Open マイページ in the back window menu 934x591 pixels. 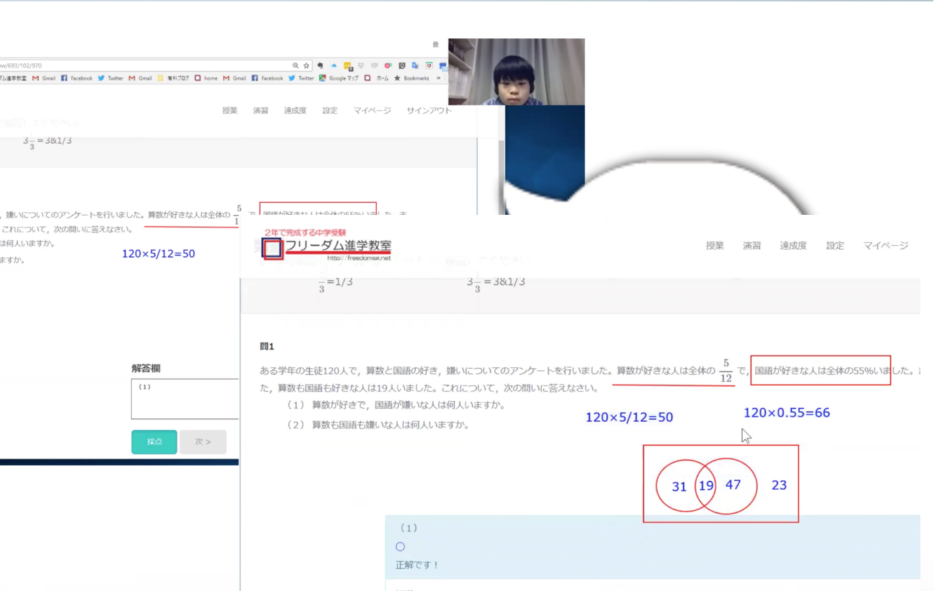tap(372, 110)
